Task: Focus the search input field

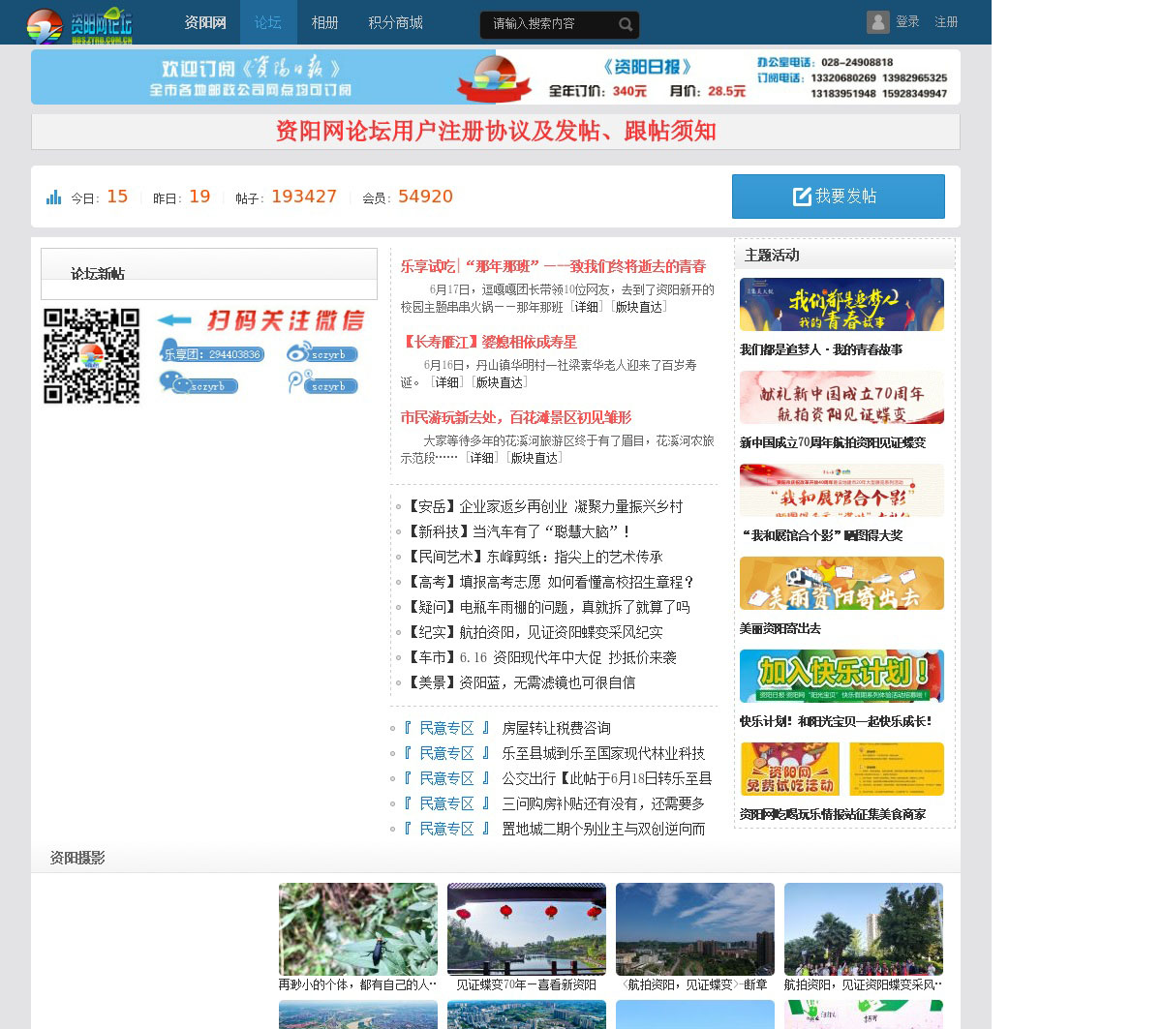Action: tap(549, 24)
